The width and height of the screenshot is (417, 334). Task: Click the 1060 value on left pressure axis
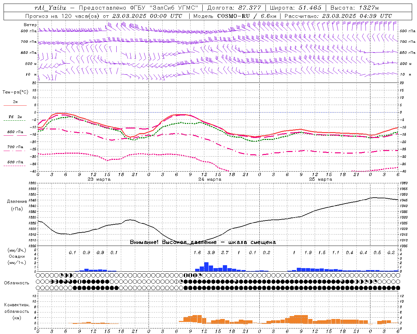32,183
